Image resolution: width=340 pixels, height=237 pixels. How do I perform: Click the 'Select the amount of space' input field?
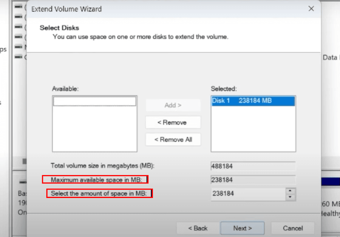(x=248, y=194)
